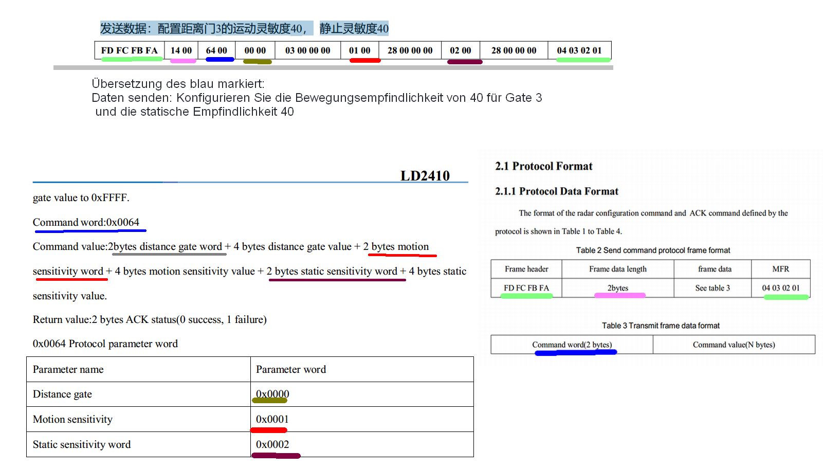This screenshot has width=823, height=468.
Task: Click 'Table 2 Send command protocol frame format' caption
Action: tap(653, 250)
